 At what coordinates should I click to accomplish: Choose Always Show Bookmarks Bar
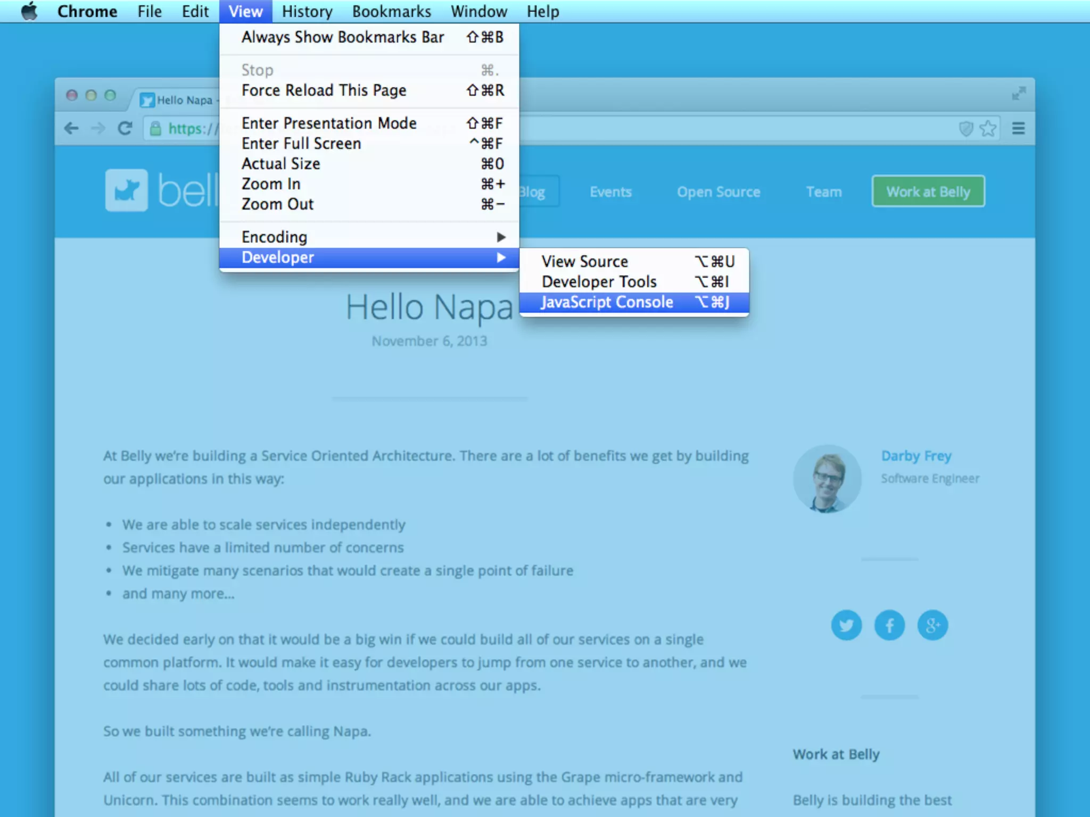(369, 37)
